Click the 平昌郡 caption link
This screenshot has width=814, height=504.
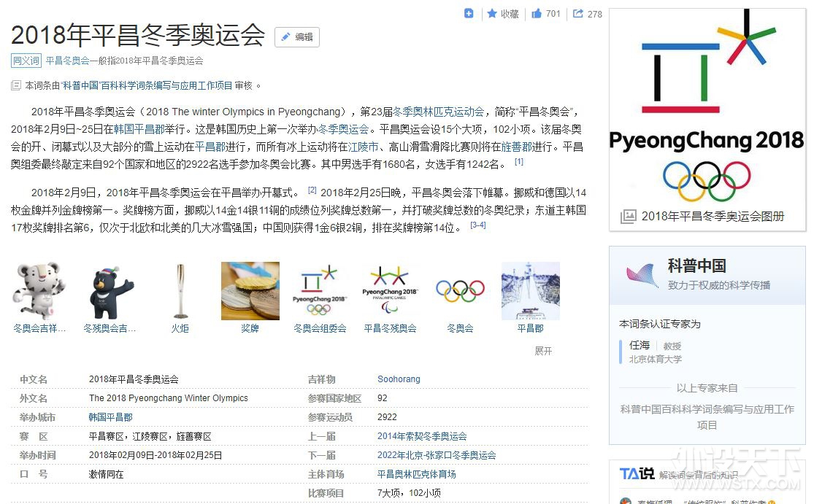point(531,328)
